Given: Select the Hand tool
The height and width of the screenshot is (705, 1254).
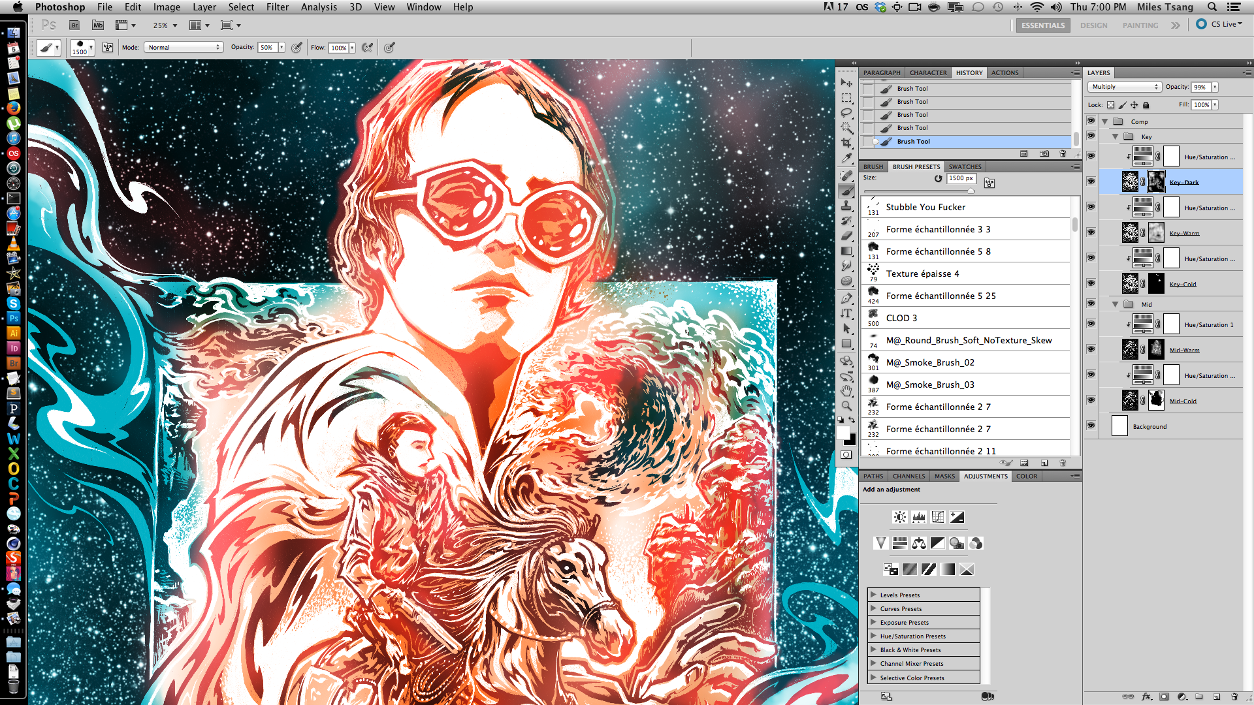Looking at the screenshot, I should (x=846, y=391).
